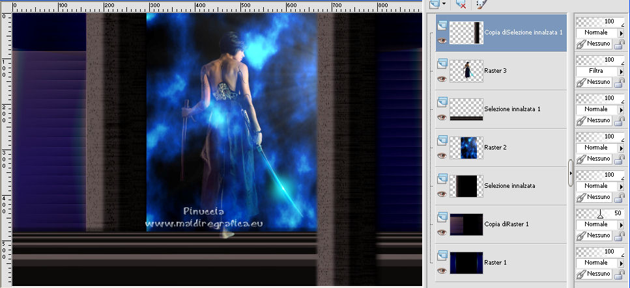
Task: Hide the Raster 3 layer via eye
Action: point(442,79)
